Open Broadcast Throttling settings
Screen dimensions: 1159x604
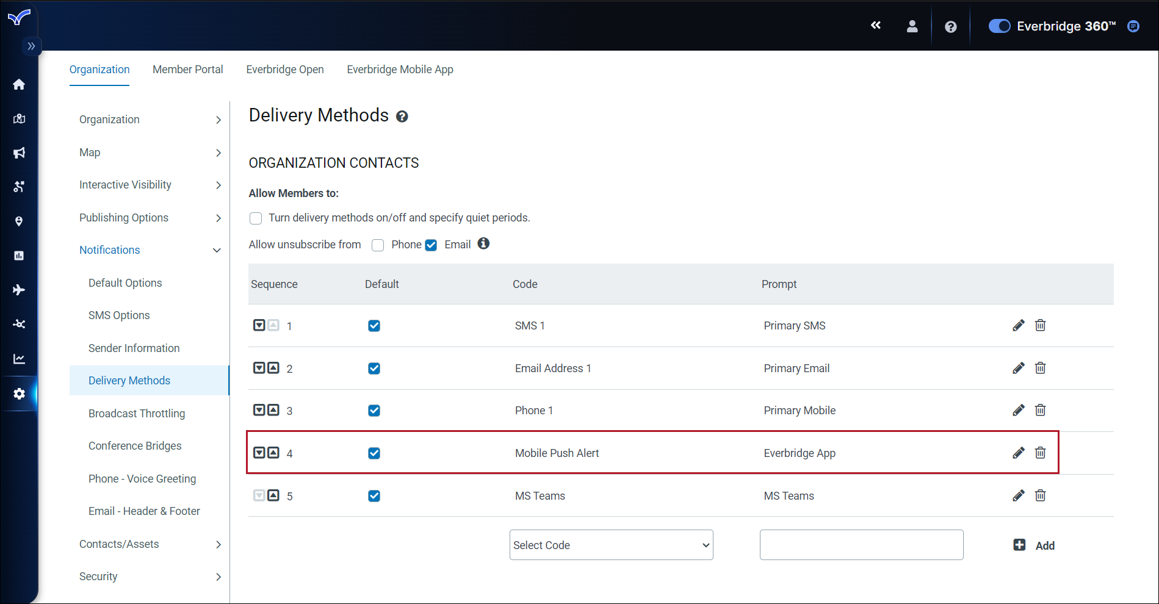(x=137, y=414)
